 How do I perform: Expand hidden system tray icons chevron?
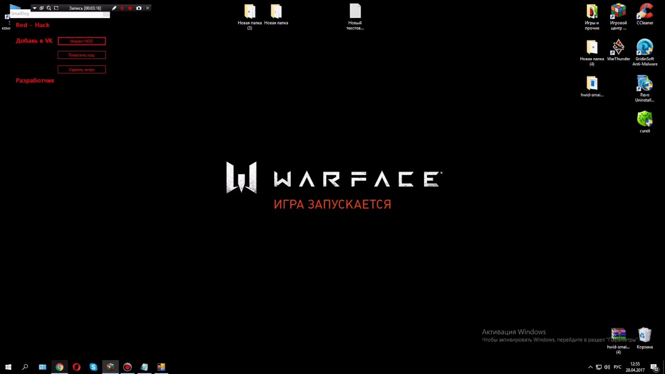(590, 367)
